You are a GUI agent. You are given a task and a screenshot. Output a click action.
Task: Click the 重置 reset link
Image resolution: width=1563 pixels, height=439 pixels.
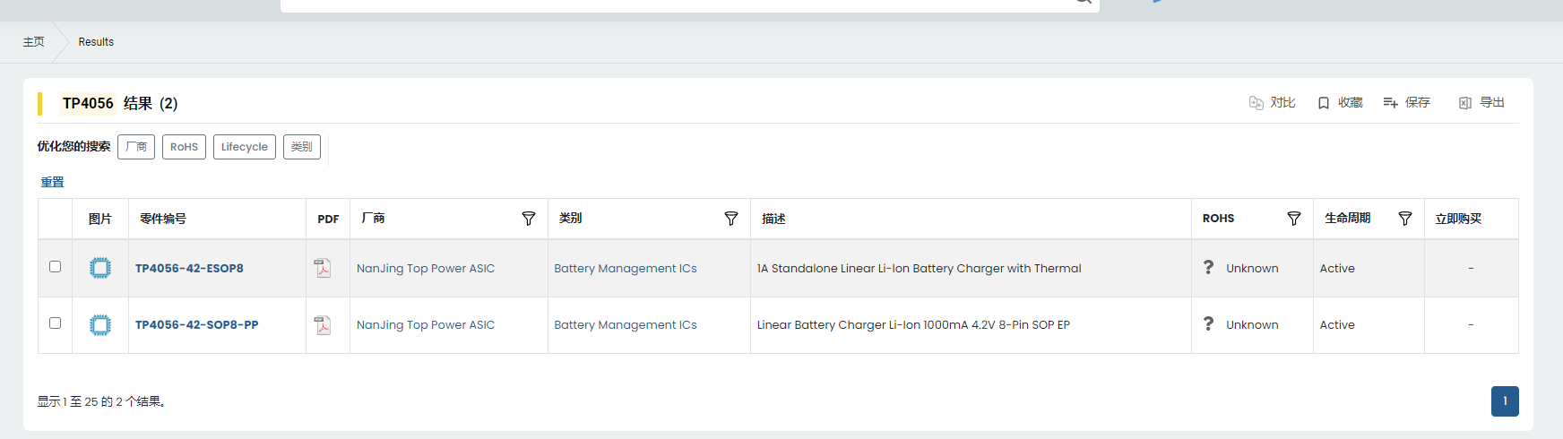pyautogui.click(x=52, y=182)
